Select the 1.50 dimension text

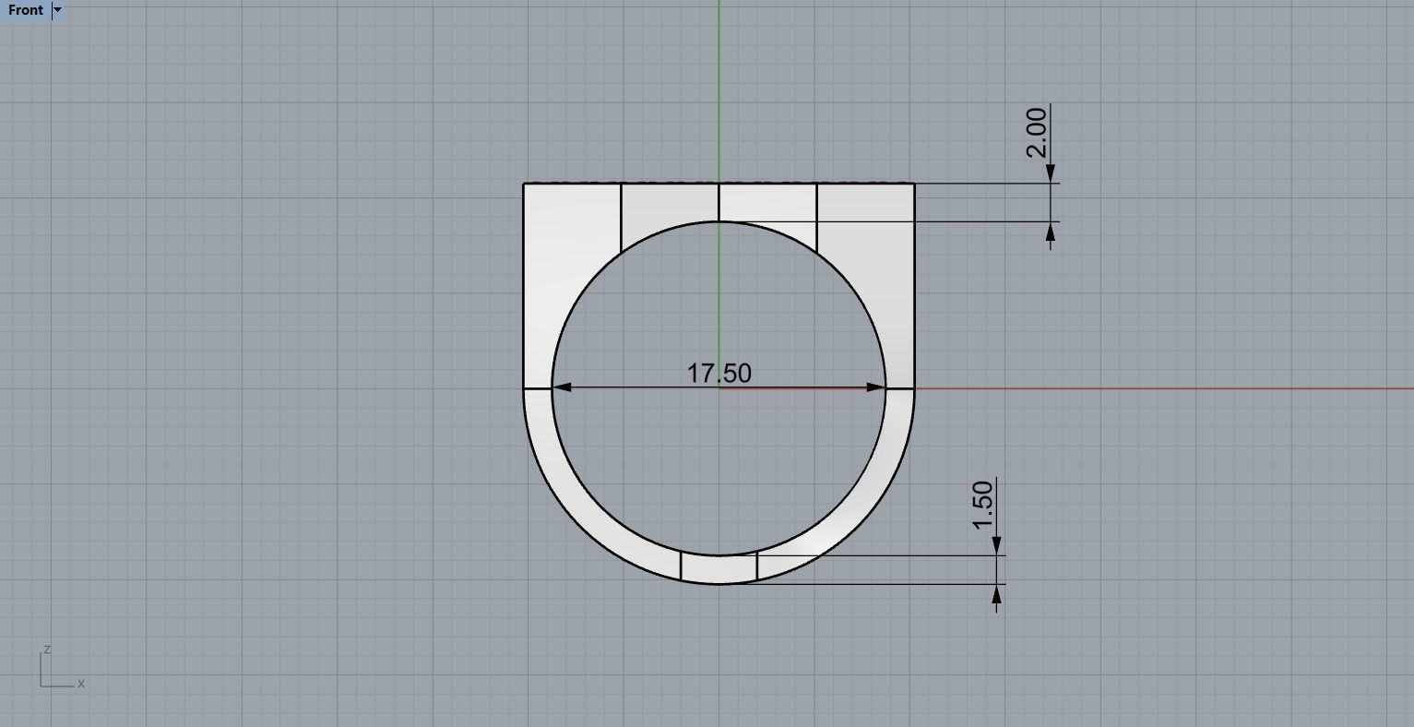point(983,505)
